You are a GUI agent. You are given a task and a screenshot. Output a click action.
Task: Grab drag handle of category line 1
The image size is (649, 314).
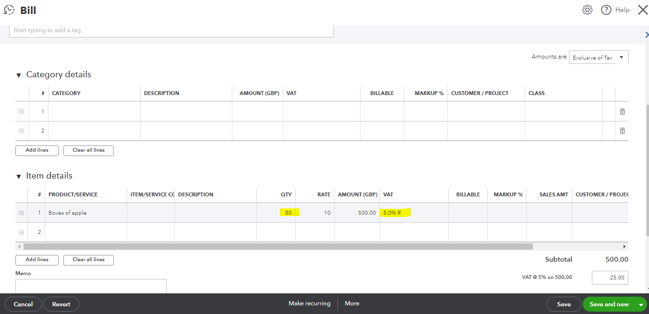point(21,111)
